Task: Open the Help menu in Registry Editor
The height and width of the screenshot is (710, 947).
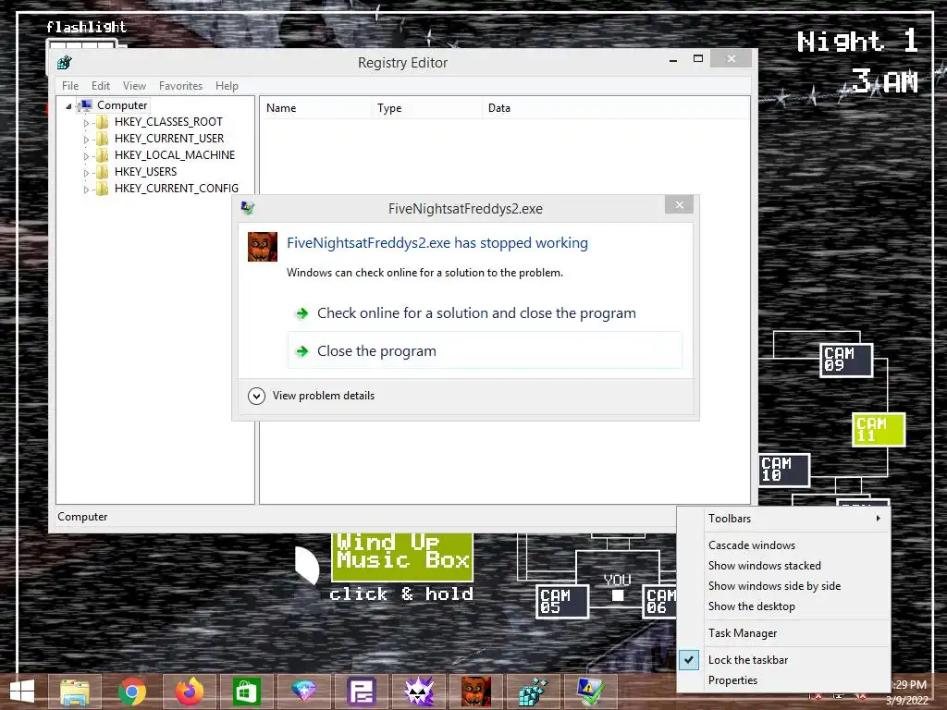Action: (x=227, y=86)
